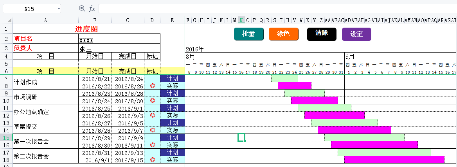Click the 项目名 label cell
Image resolution: width=457 pixels, height=167 pixels.
(x=46, y=39)
